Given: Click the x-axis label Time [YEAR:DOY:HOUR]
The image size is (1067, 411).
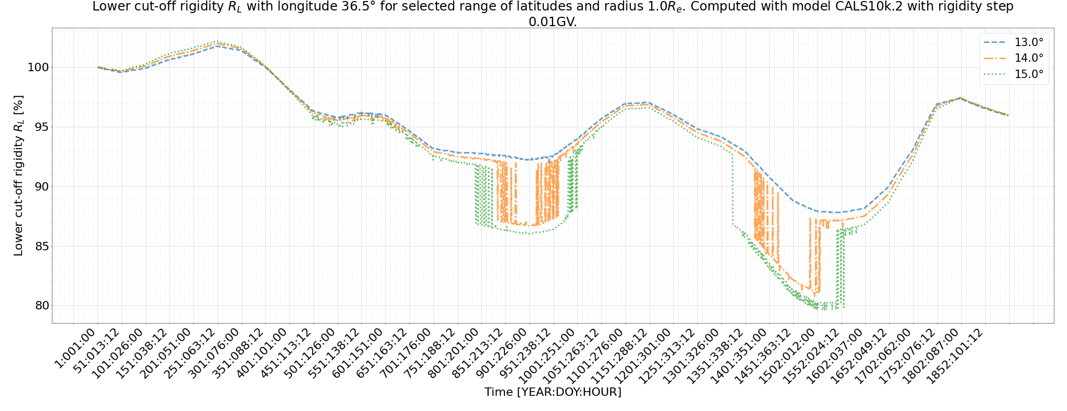Looking at the screenshot, I should [553, 392].
